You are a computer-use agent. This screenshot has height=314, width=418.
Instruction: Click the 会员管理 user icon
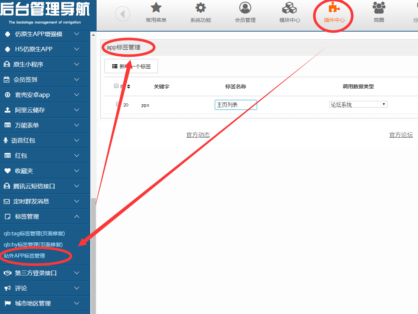245,8
